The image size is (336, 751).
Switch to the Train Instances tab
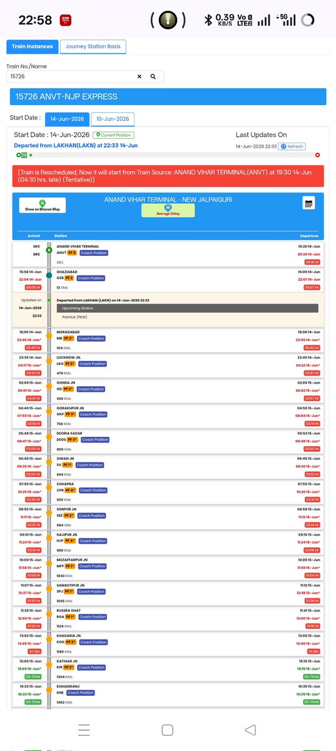(32, 46)
